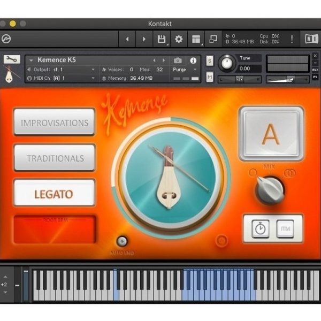Click the round orange button below dial
The width and height of the screenshot is (321, 321).
221,241
